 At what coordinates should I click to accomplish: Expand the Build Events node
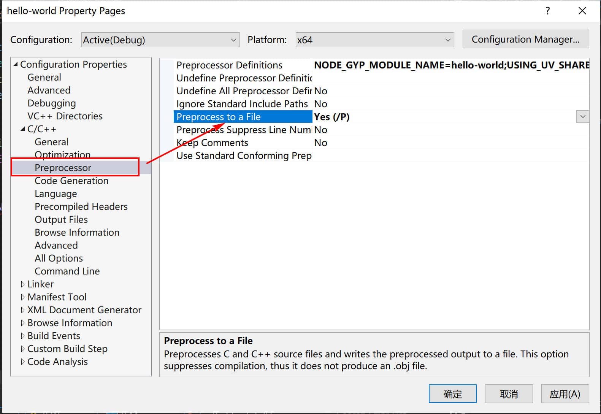pos(23,336)
